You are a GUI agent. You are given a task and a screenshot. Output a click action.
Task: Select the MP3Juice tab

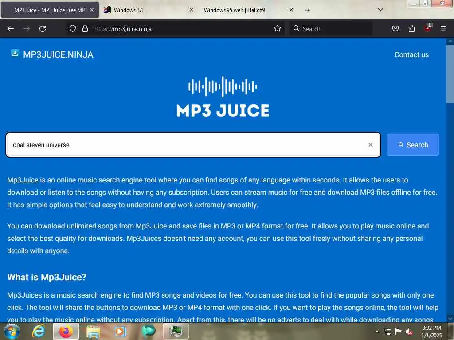50,10
